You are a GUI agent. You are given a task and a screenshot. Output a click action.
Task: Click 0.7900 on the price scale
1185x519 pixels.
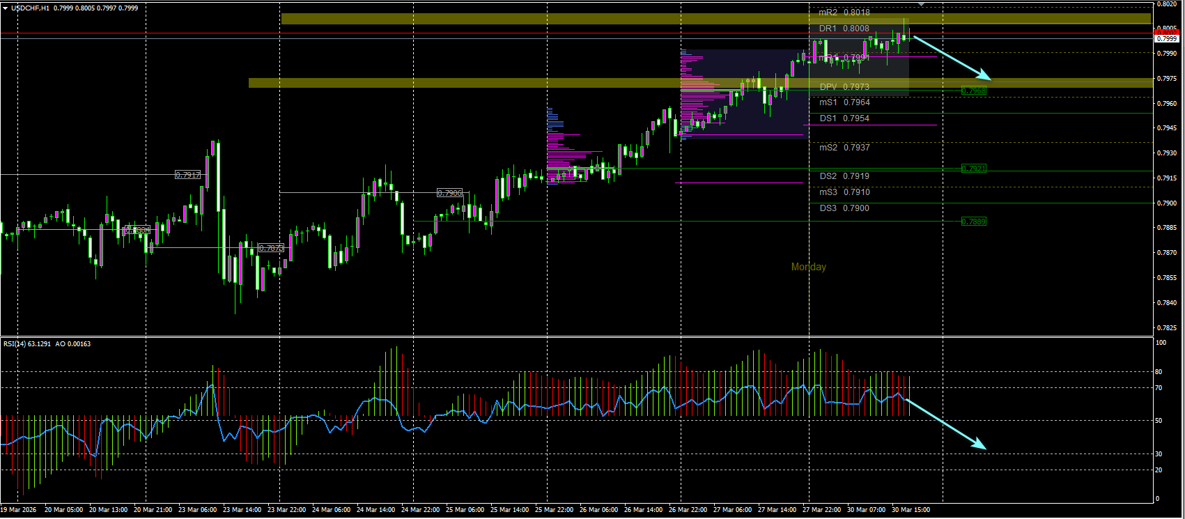[x=1167, y=203]
